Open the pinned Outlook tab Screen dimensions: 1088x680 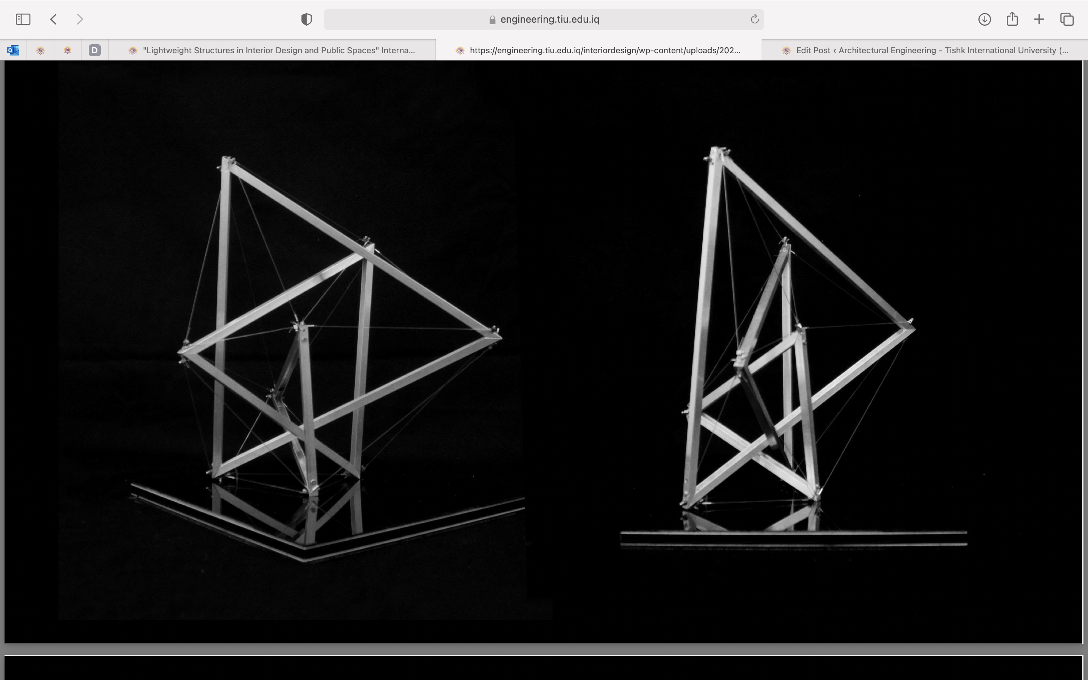[13, 50]
